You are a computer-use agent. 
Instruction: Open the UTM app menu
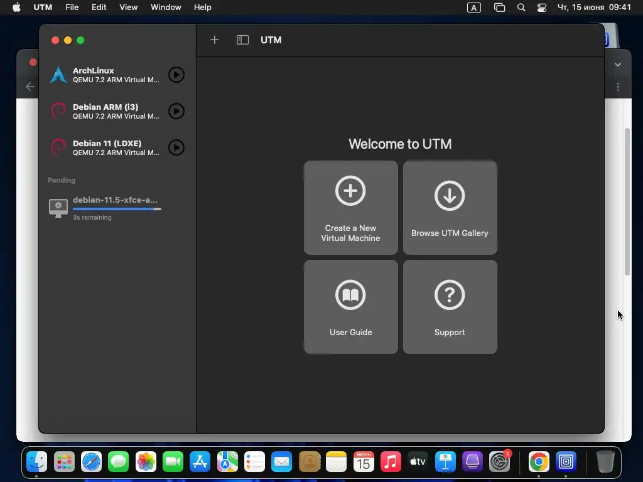tap(43, 8)
